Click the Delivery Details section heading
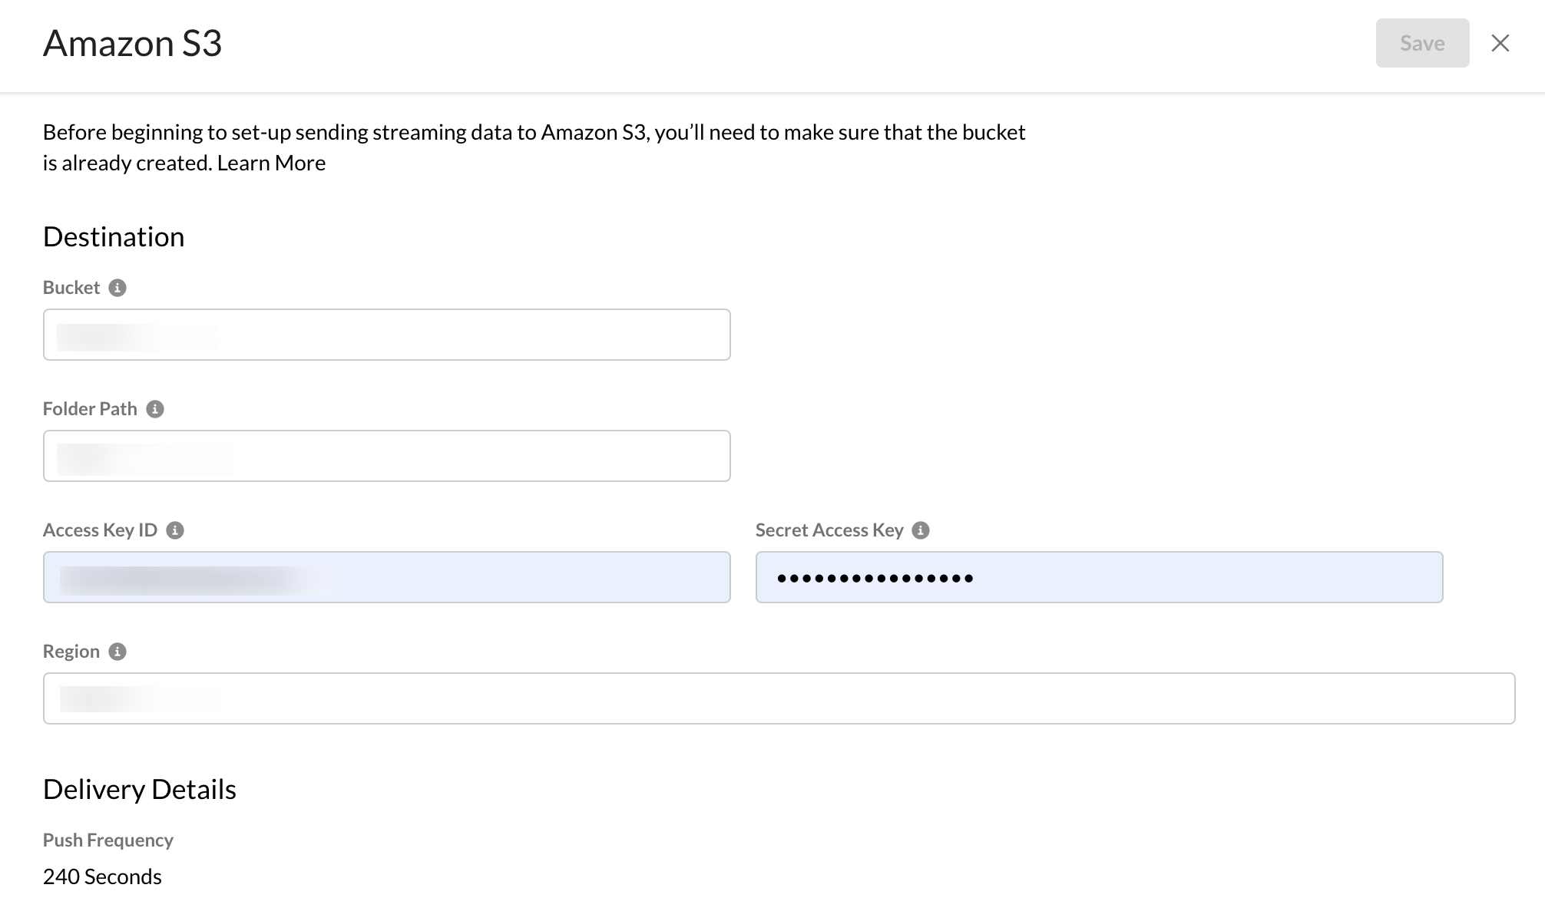This screenshot has width=1545, height=921. coord(140,788)
